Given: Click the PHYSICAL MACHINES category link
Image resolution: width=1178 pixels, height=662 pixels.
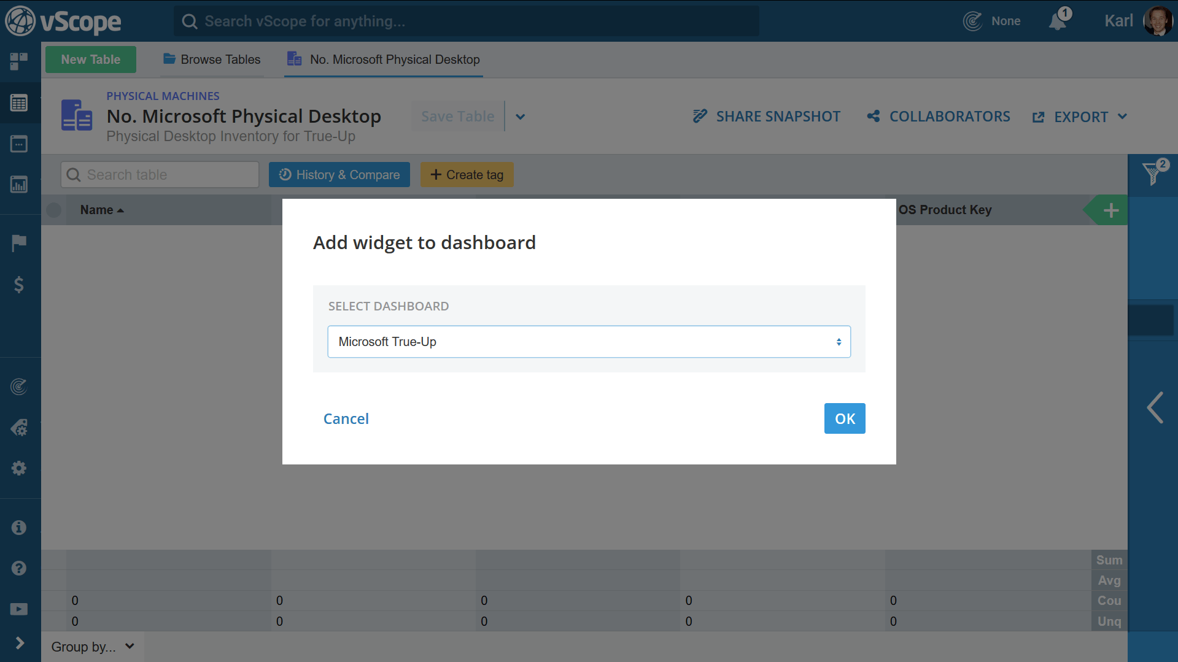Looking at the screenshot, I should click(x=163, y=96).
